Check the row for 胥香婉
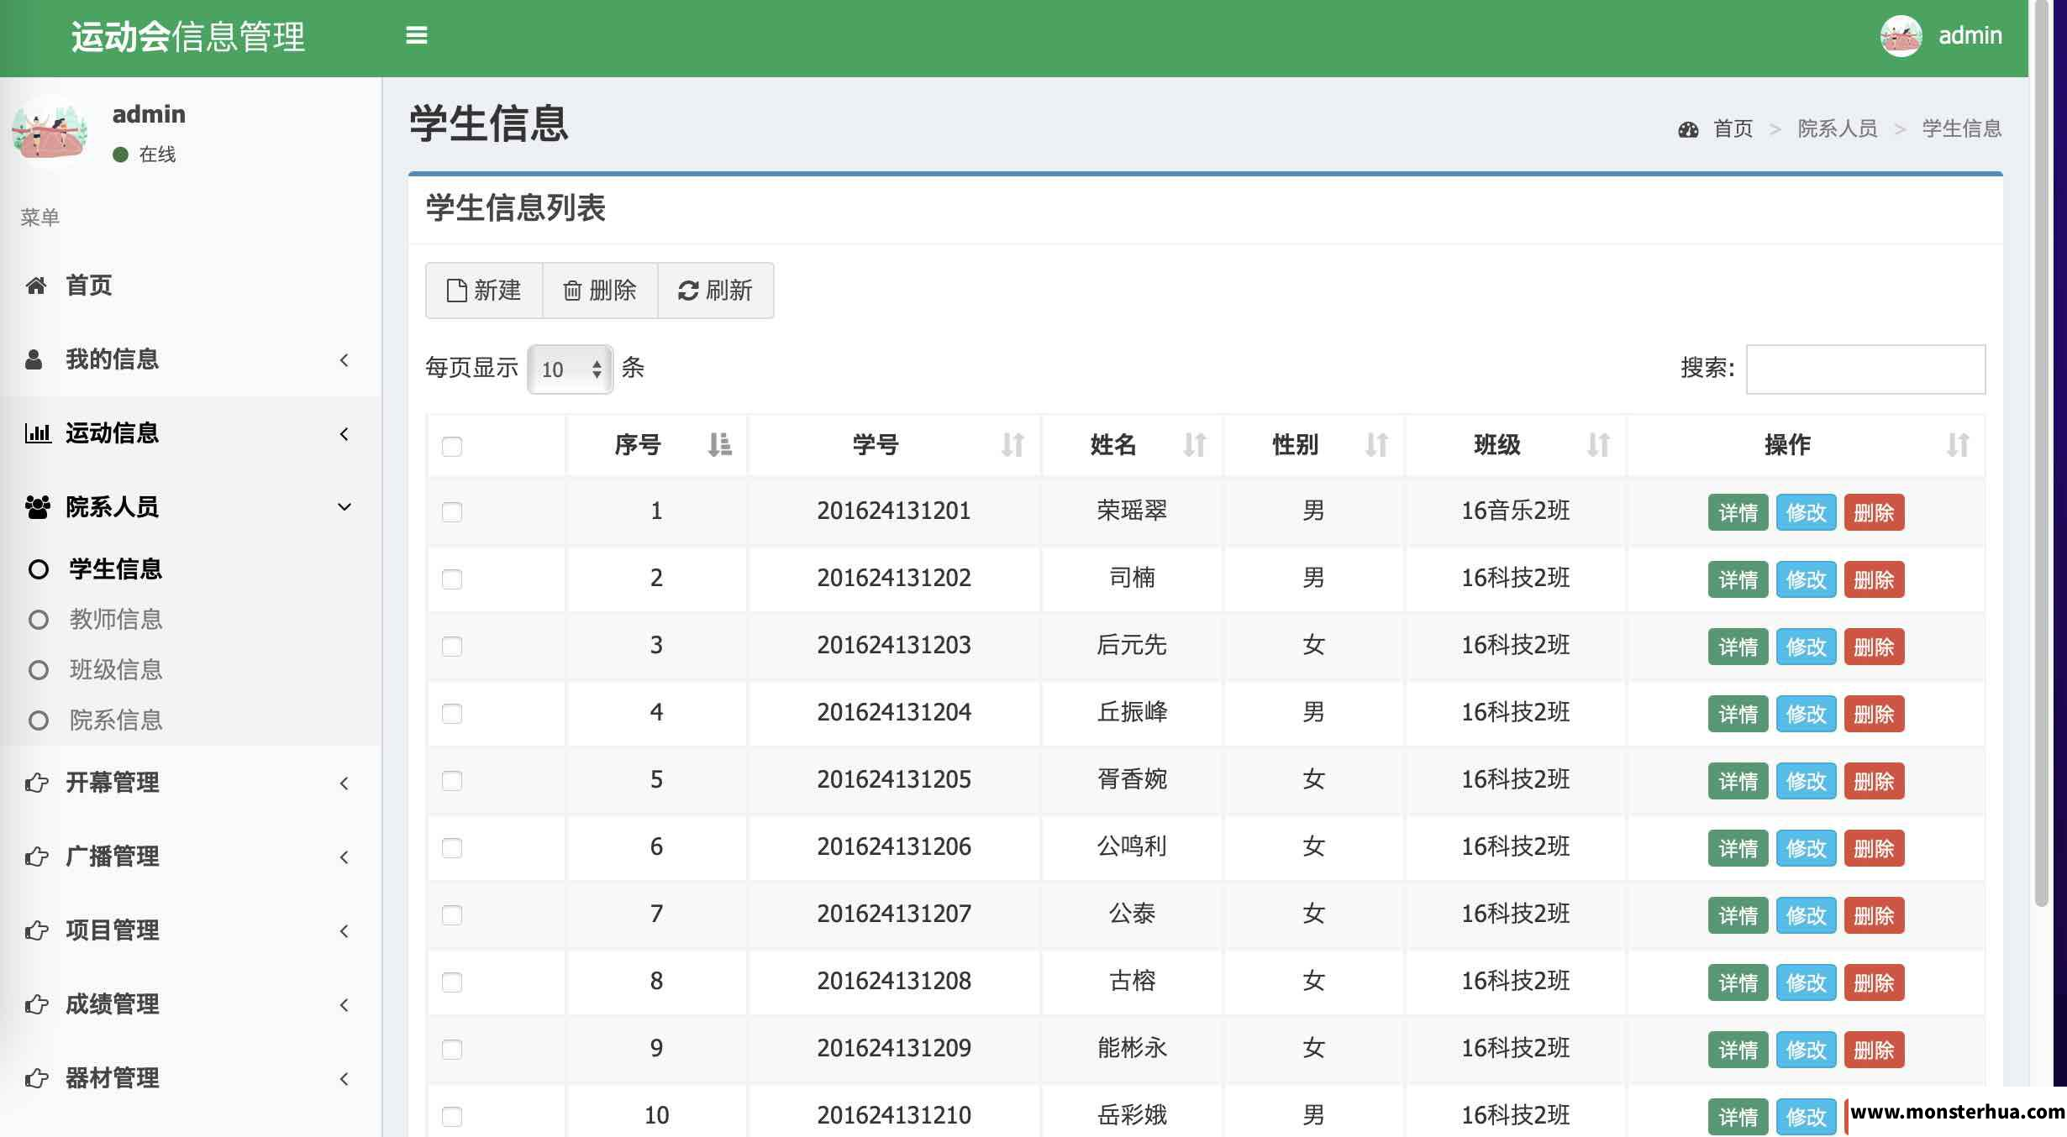This screenshot has height=1137, width=2067. tap(452, 781)
